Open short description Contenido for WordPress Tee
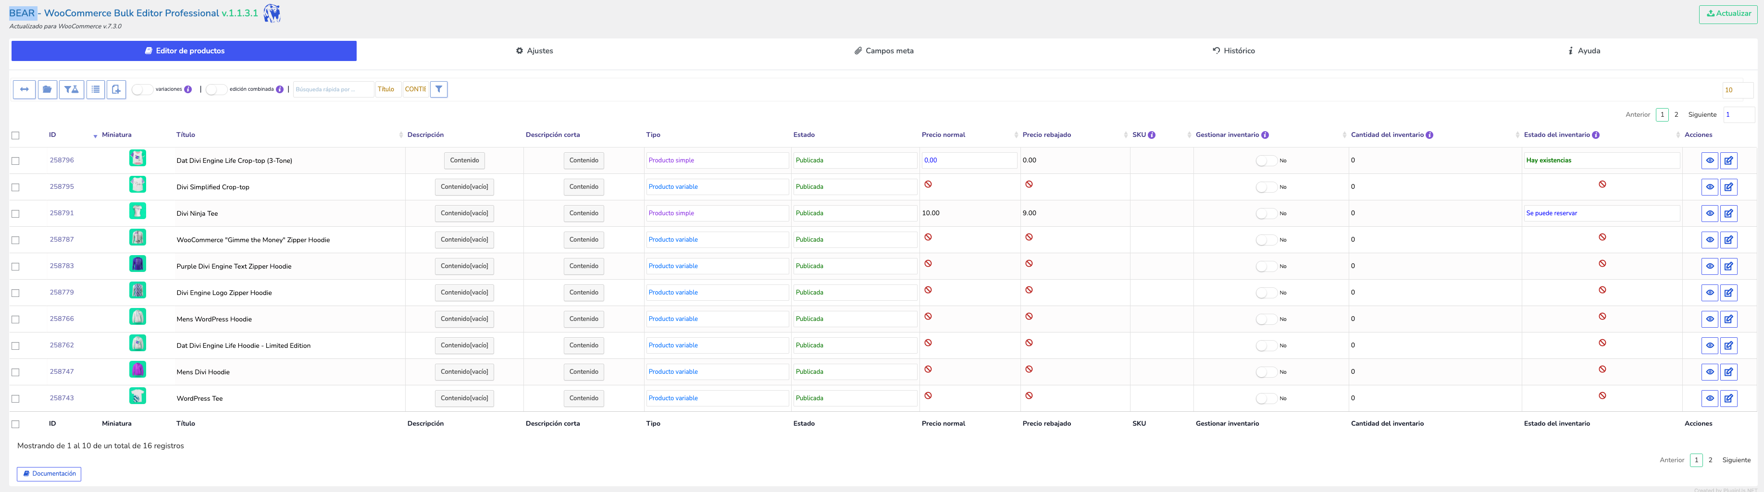The height and width of the screenshot is (492, 1764). 584,398
